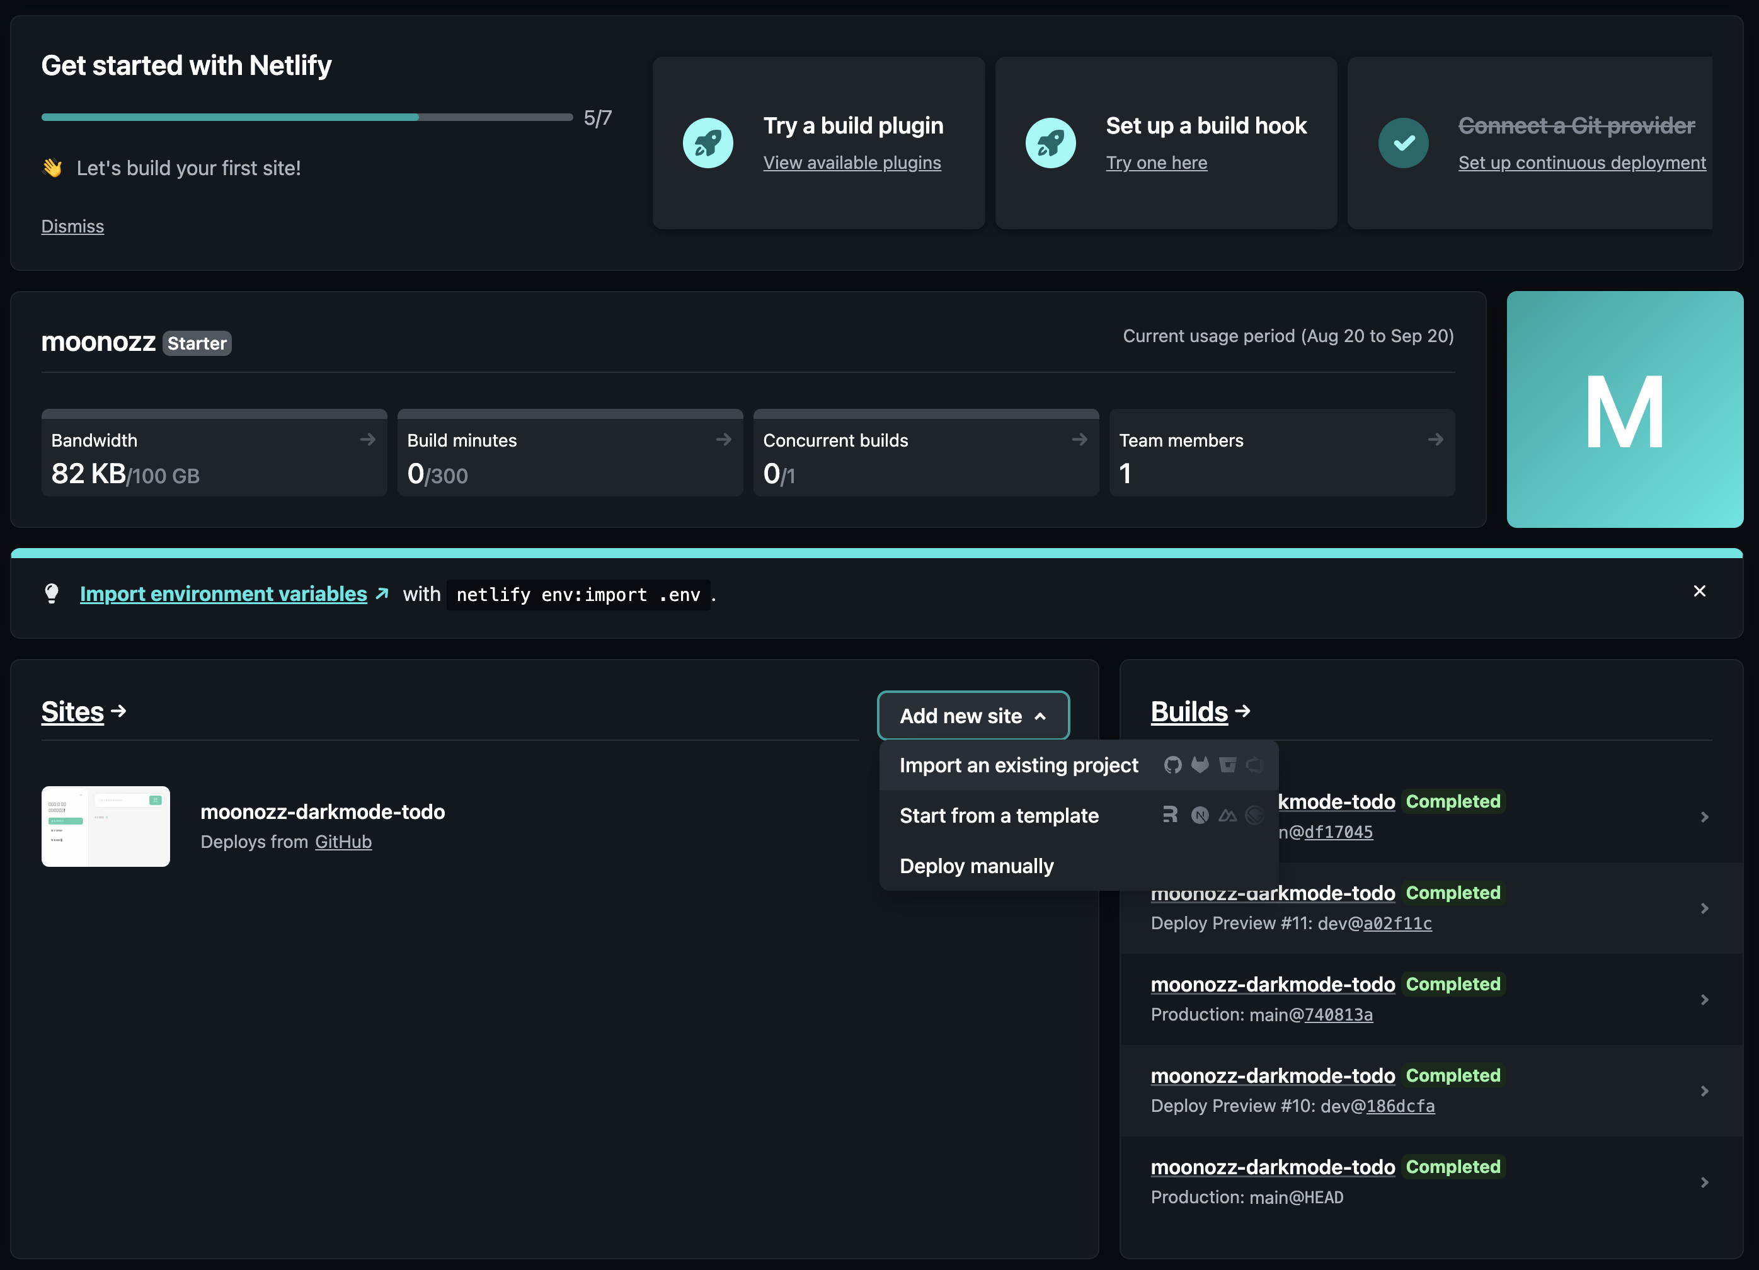Click the Set up a build hook card title
Screen dimensions: 1759x1270
click(1206, 125)
